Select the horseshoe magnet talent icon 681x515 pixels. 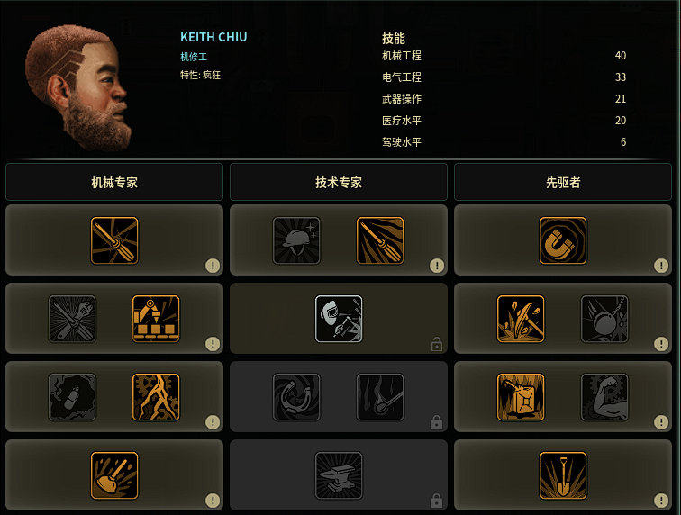(x=563, y=240)
